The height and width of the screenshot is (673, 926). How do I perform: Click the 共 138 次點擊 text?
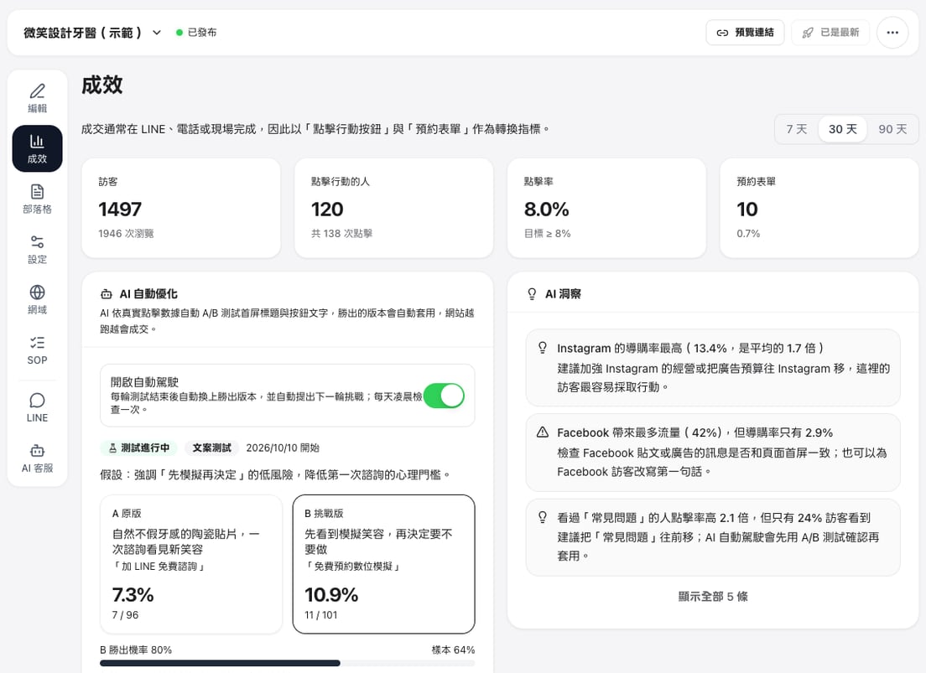(x=342, y=234)
